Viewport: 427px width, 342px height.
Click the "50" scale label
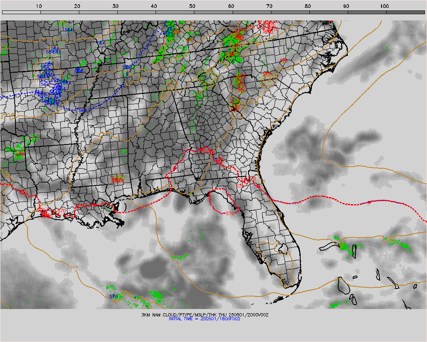[x=193, y=6]
